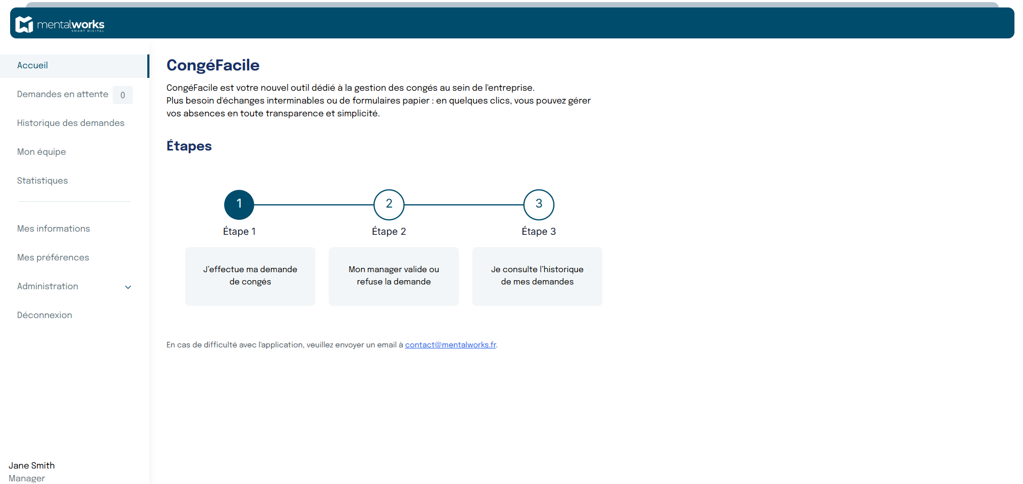Open the contact@mentalworks.fr email link

[x=450, y=345]
